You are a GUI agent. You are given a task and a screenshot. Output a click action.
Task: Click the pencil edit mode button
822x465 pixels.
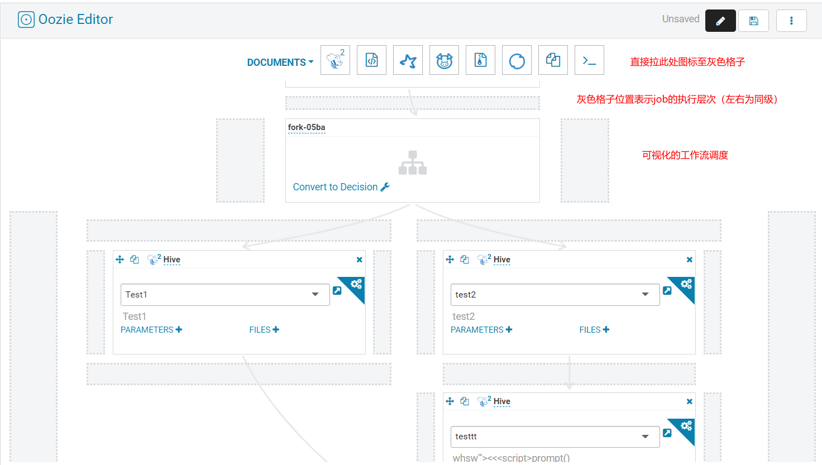pos(720,21)
